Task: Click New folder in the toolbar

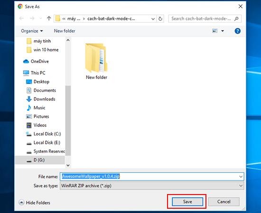Action: 65,31
